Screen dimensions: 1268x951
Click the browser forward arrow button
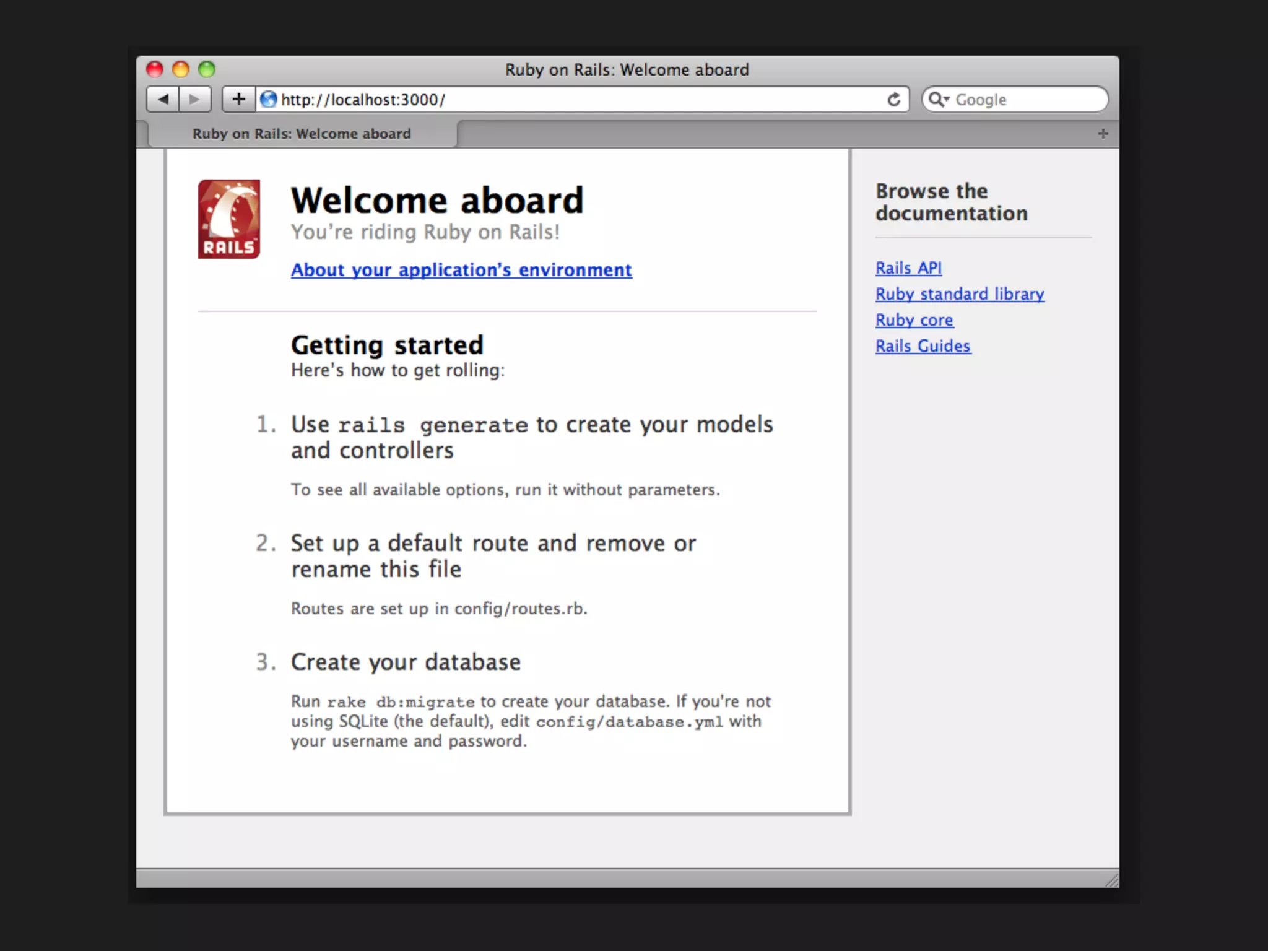pos(195,99)
